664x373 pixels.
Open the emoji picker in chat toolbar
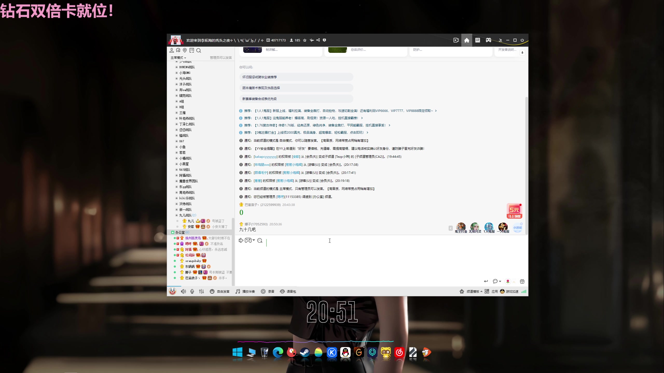pyautogui.click(x=260, y=240)
